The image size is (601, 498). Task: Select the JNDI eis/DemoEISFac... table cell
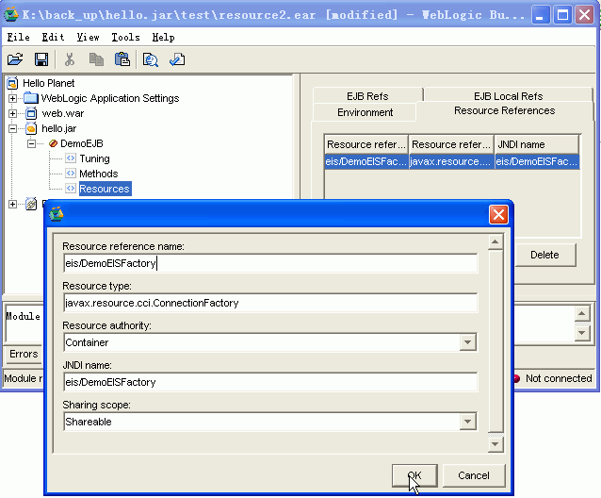tap(537, 161)
